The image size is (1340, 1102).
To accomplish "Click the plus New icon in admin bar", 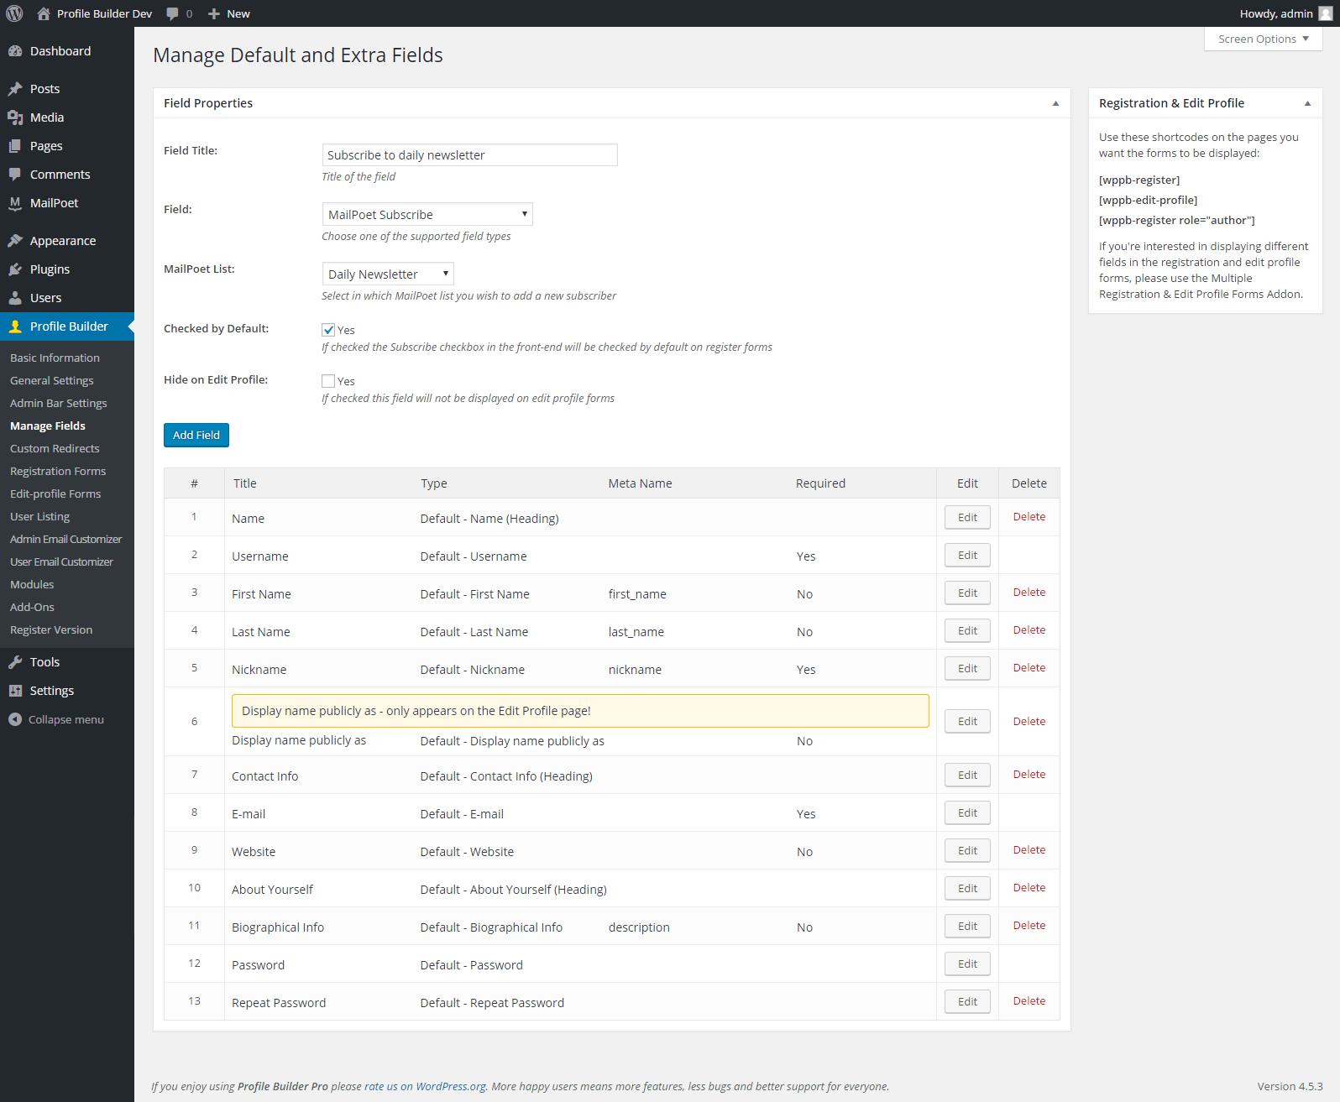I will (x=214, y=13).
